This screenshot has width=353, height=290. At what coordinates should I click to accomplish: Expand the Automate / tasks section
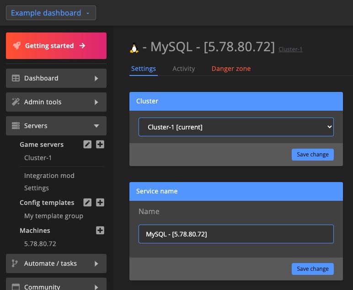coord(56,263)
